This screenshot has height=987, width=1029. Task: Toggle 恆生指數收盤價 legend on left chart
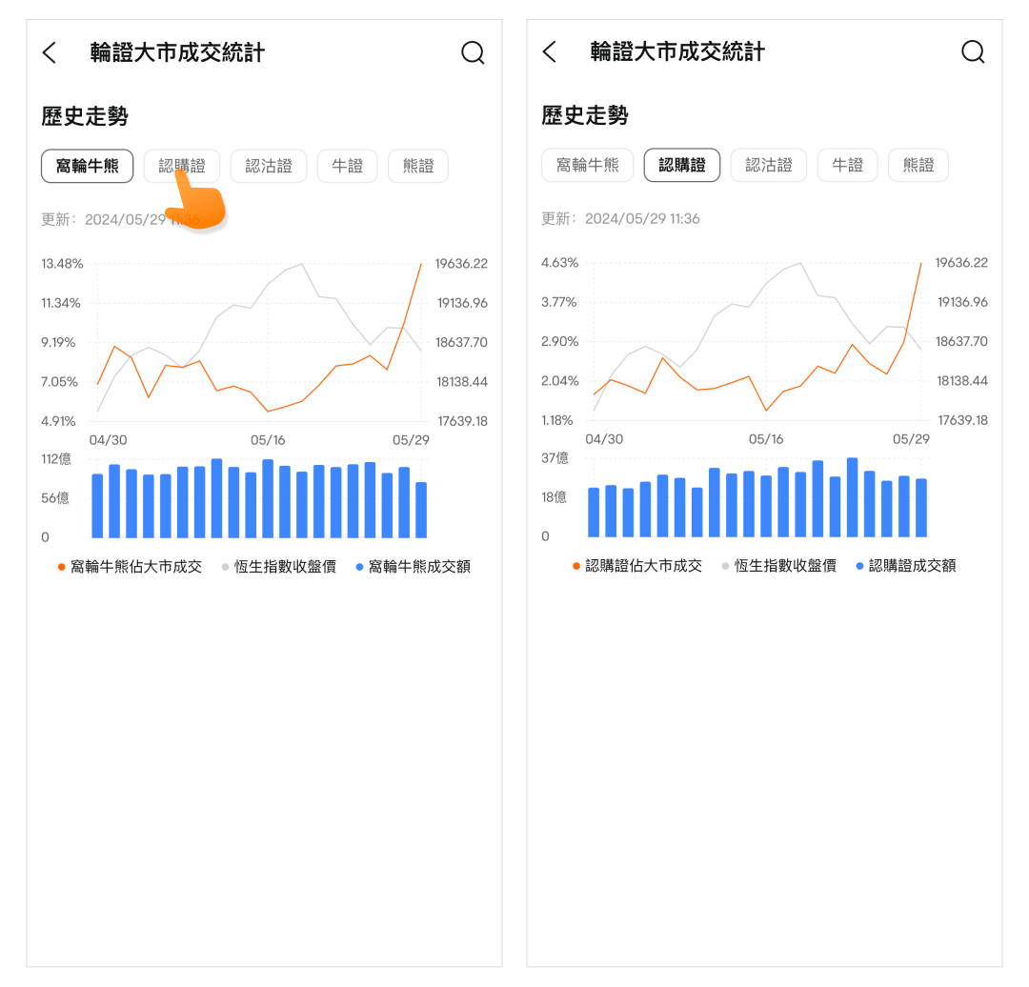coord(285,567)
